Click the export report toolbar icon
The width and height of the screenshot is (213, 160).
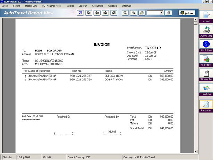click(x=80, y=13)
